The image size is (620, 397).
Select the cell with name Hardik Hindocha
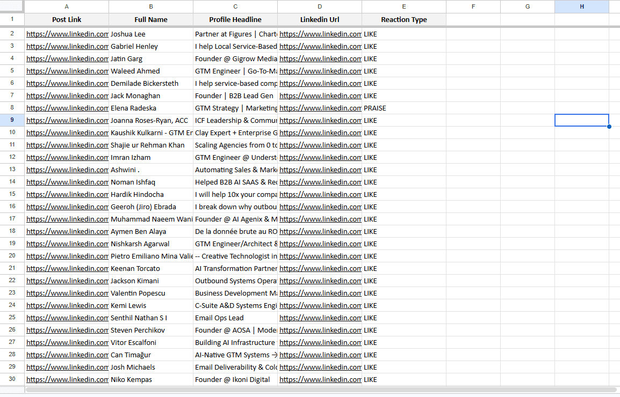point(151,194)
